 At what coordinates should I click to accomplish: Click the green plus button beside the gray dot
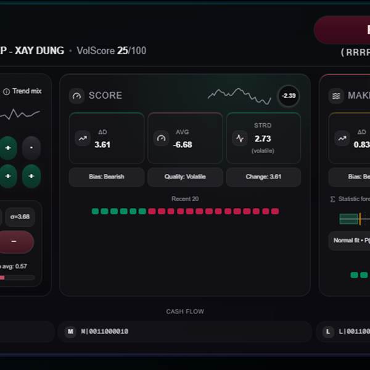coord(8,148)
